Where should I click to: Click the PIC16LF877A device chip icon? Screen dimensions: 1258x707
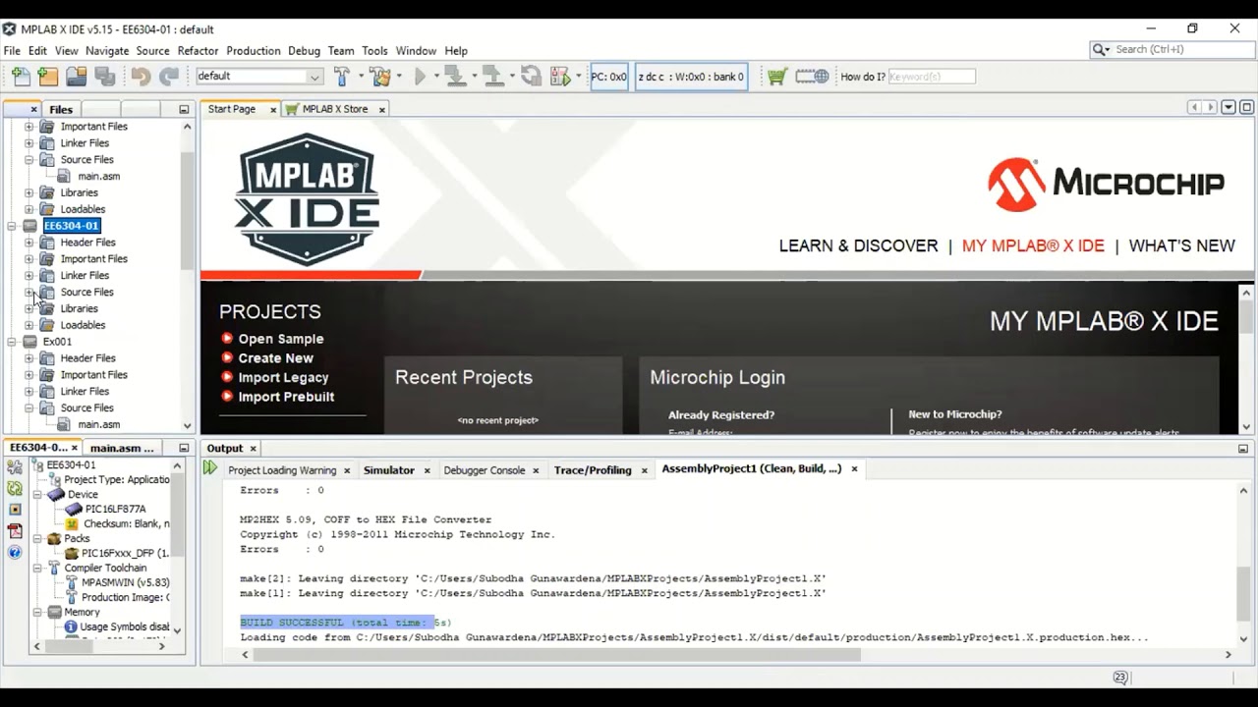click(74, 509)
